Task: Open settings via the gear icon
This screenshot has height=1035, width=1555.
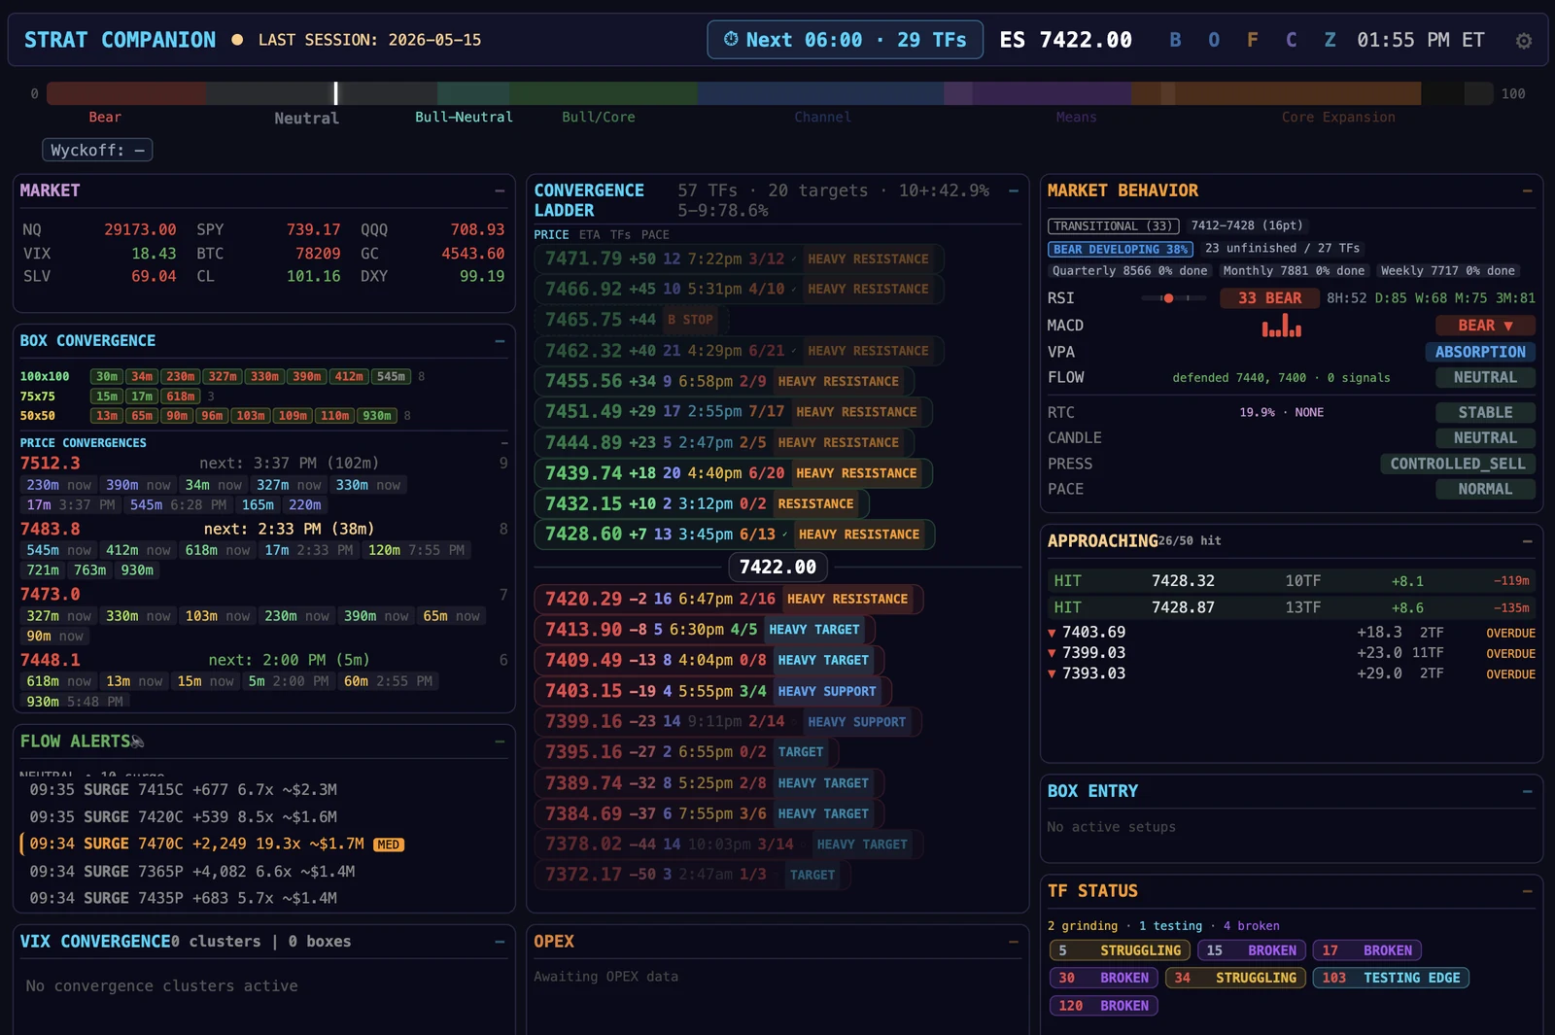Action: click(x=1523, y=41)
